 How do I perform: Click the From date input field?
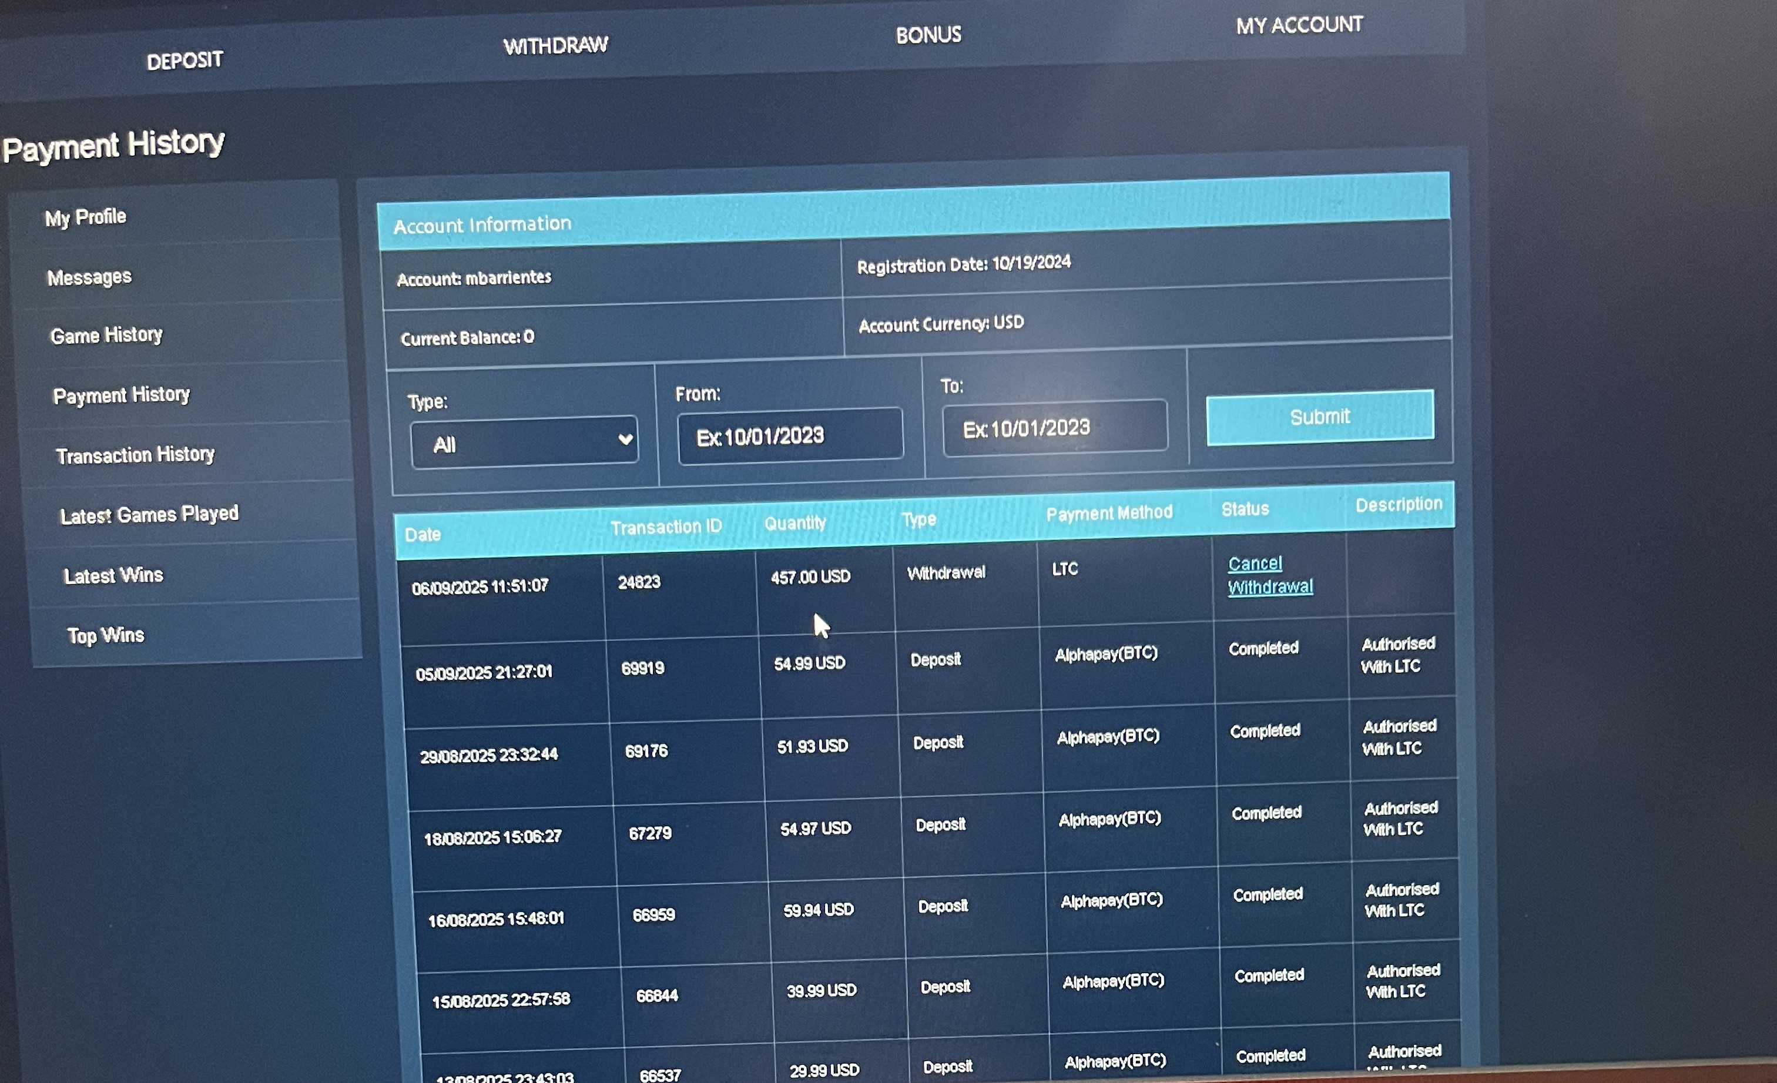(790, 435)
